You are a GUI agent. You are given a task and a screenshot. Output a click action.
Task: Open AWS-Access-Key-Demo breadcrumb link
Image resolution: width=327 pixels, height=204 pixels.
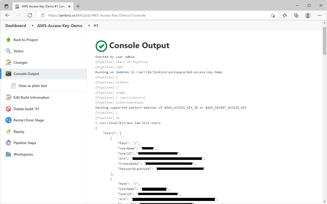point(60,25)
